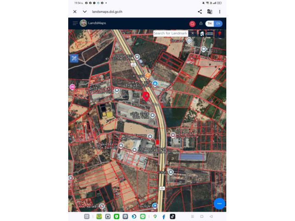
Task: Share the page using share icon
Action: coord(200,12)
